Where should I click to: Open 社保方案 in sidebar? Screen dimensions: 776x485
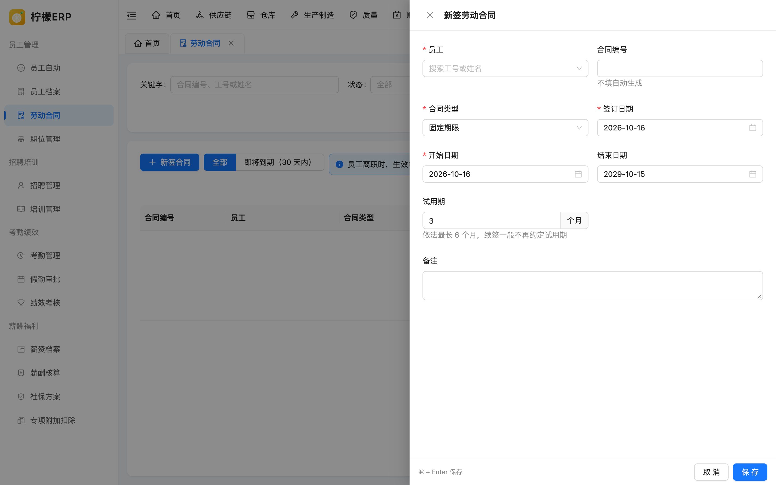59,397
